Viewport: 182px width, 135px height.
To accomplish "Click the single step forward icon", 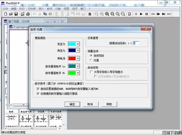I will (158, 14).
